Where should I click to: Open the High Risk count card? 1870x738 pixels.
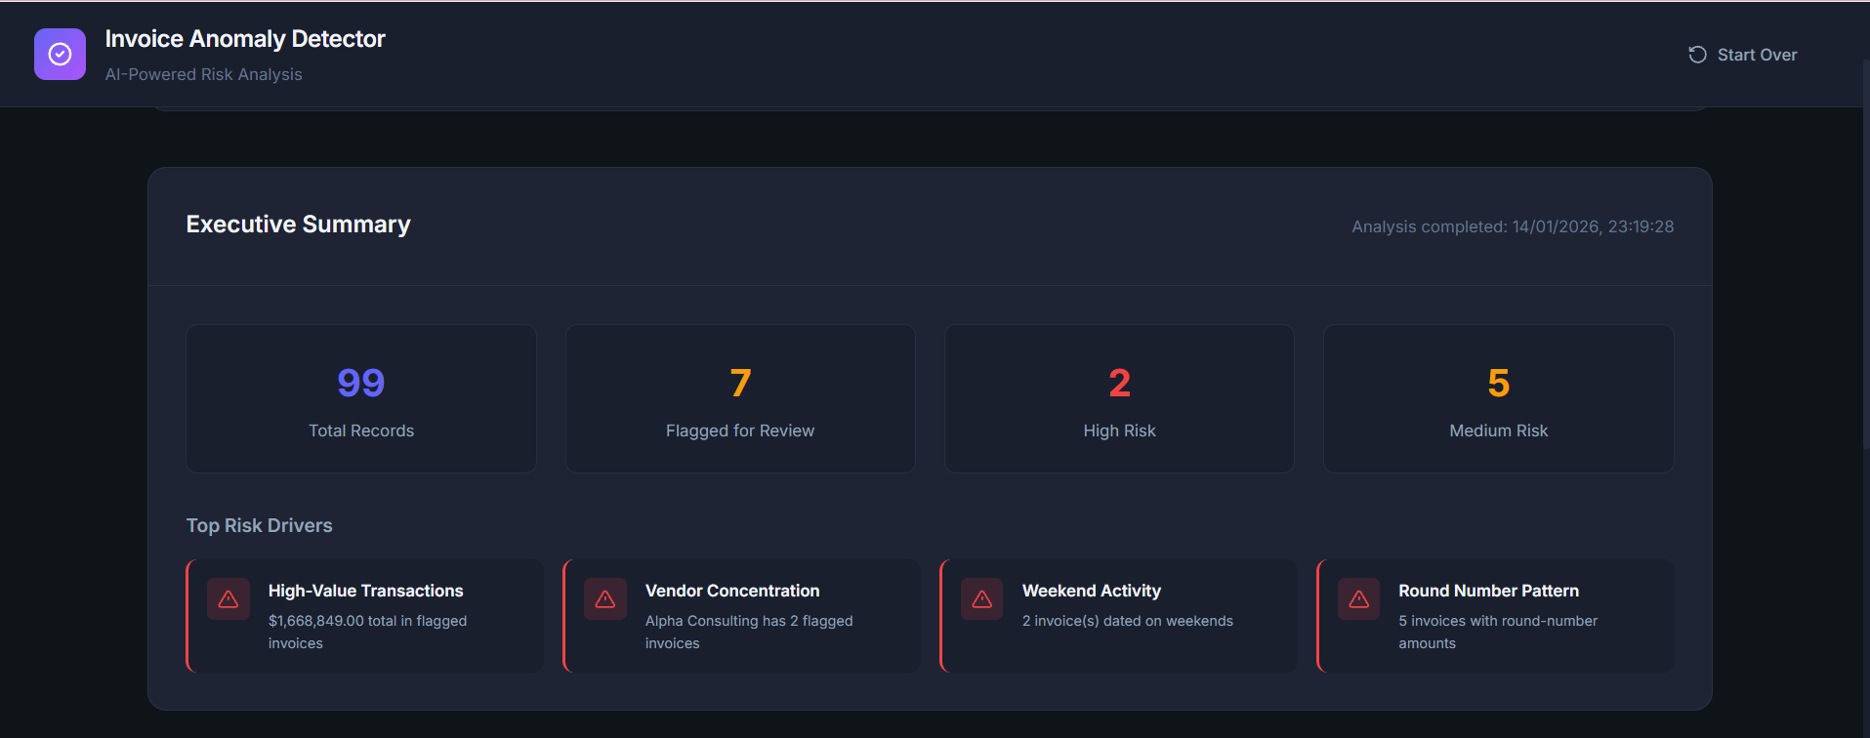point(1119,399)
